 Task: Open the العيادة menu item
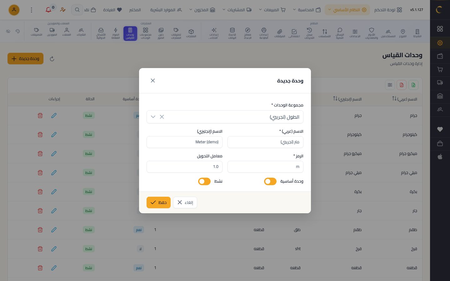pos(112,10)
